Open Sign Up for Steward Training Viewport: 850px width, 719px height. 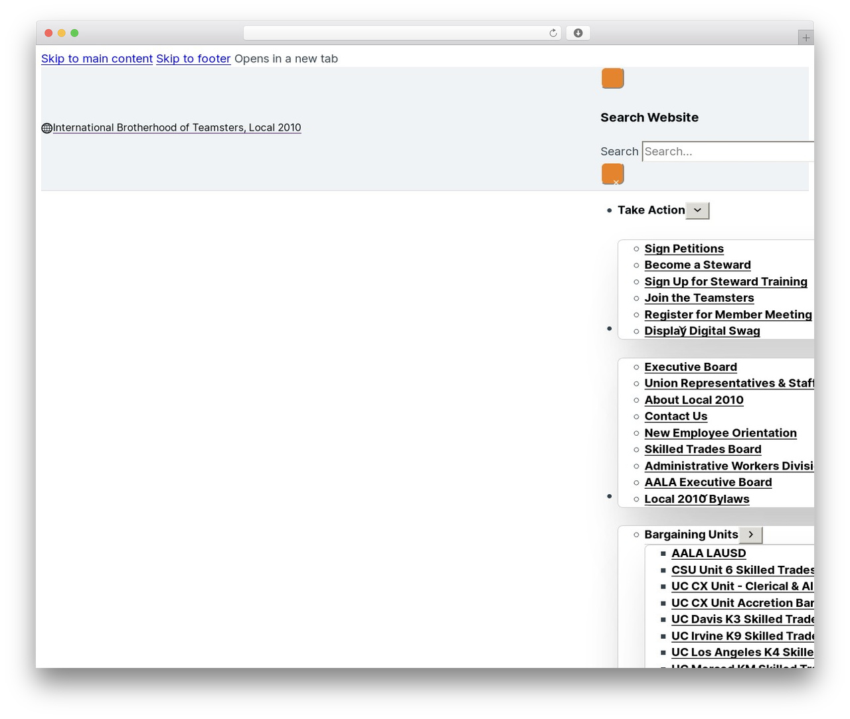point(726,281)
